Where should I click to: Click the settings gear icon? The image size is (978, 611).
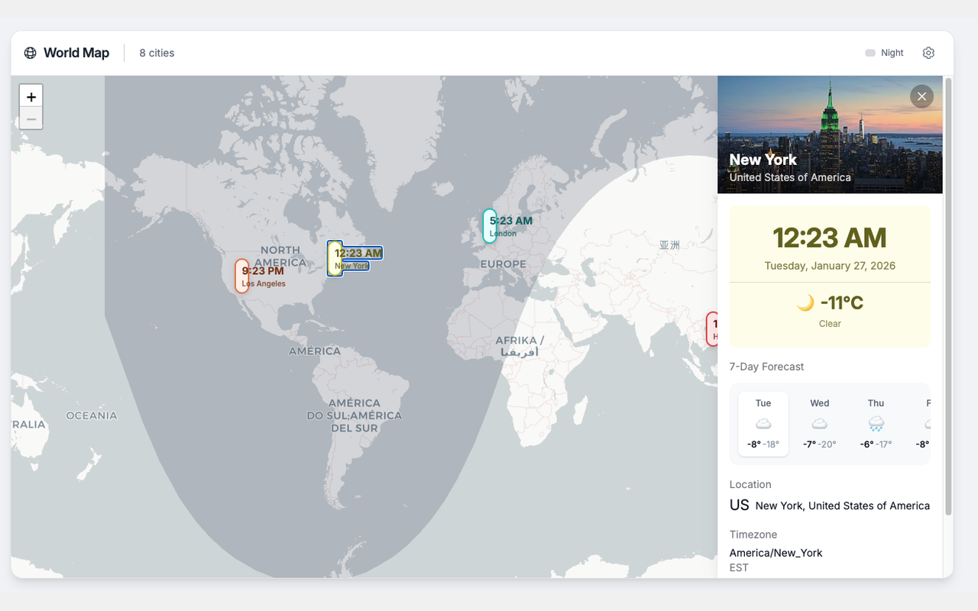(x=928, y=53)
